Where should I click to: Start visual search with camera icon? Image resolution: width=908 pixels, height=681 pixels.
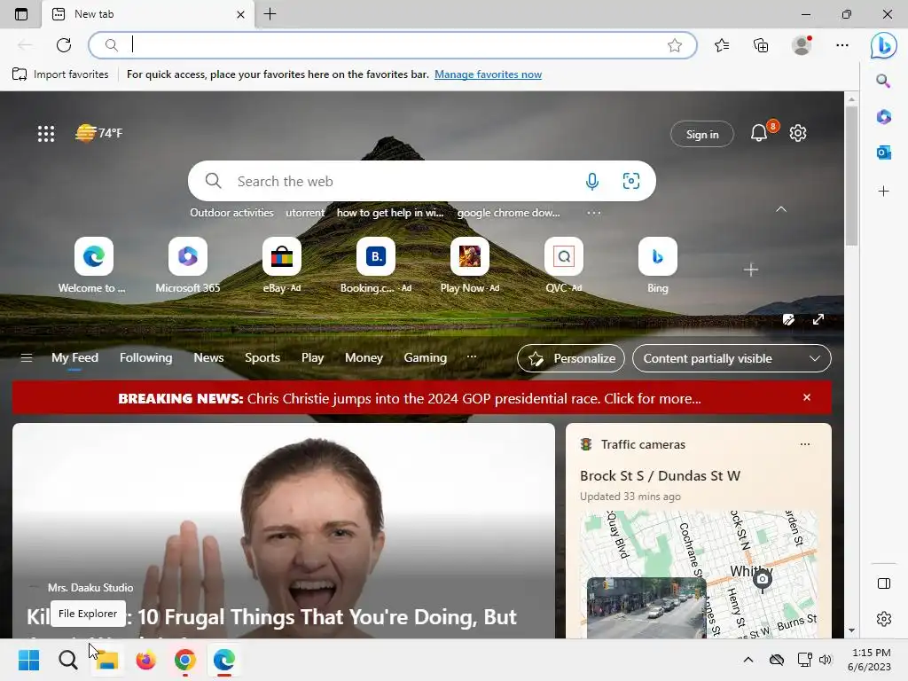pos(630,181)
